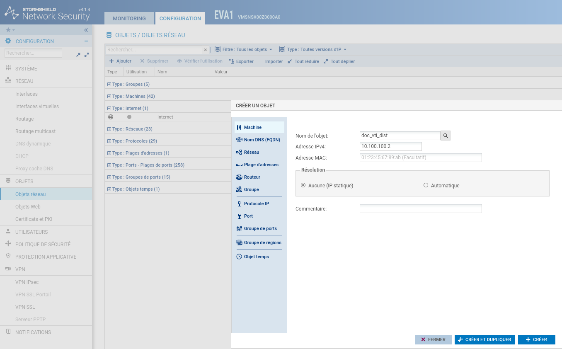Viewport: 562px width, 349px height.
Task: Switch to the Monitoring tab
Action: [x=129, y=19]
